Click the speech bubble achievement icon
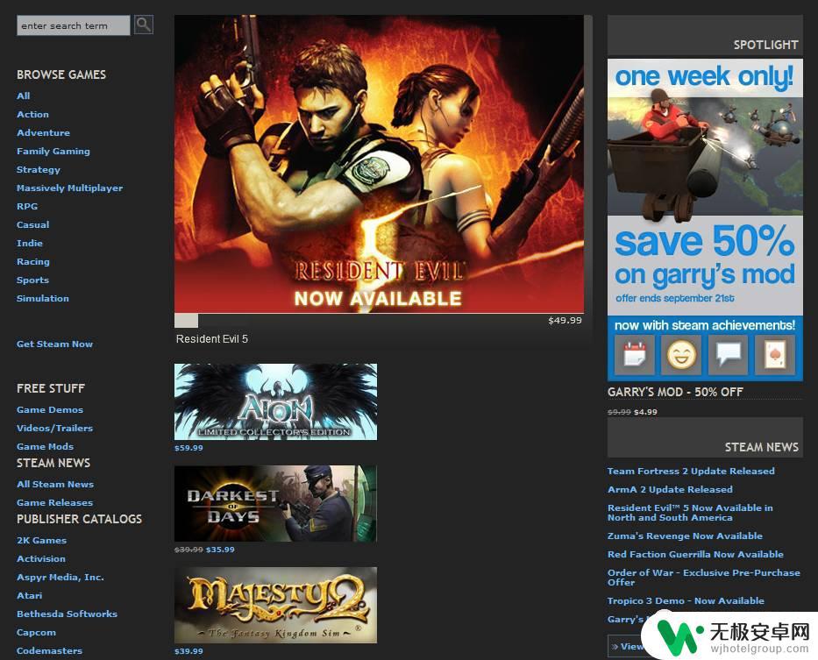The height and width of the screenshot is (660, 818). click(x=729, y=355)
